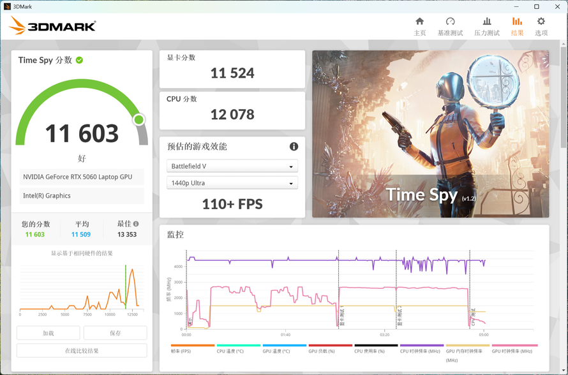Click the 显卡测试 2 timeline marker line
Screen dimensions: 568x375
[x=396, y=290]
